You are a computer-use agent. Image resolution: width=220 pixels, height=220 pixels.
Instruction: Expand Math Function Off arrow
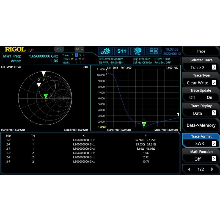[214, 159]
